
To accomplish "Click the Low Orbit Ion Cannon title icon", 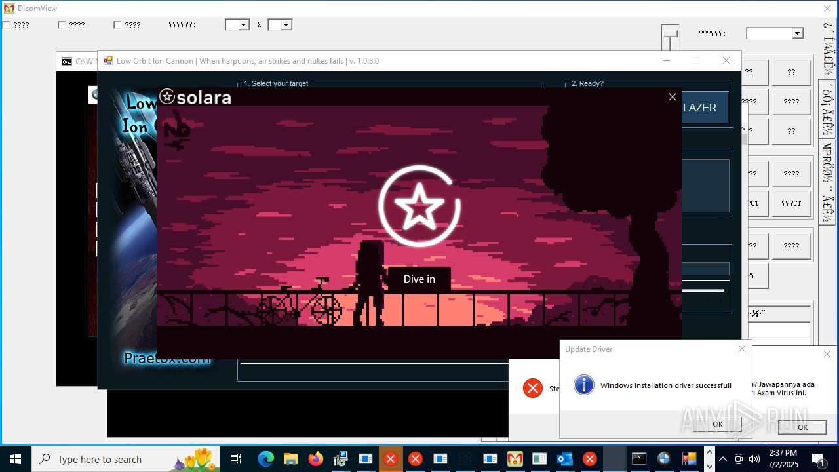I will [108, 60].
